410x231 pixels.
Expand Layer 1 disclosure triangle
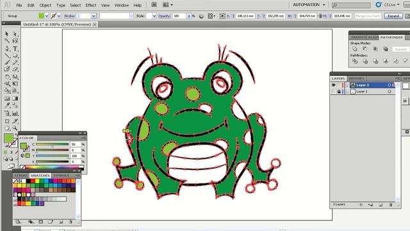pyautogui.click(x=347, y=92)
